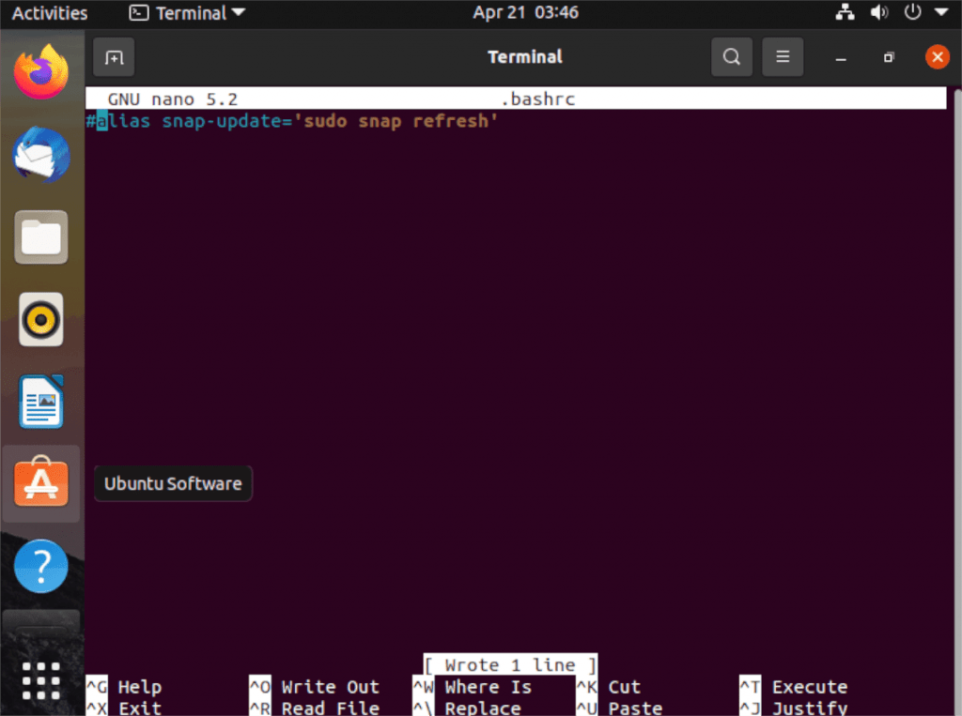
Task: Adjust the system volume control
Action: pyautogui.click(x=879, y=12)
